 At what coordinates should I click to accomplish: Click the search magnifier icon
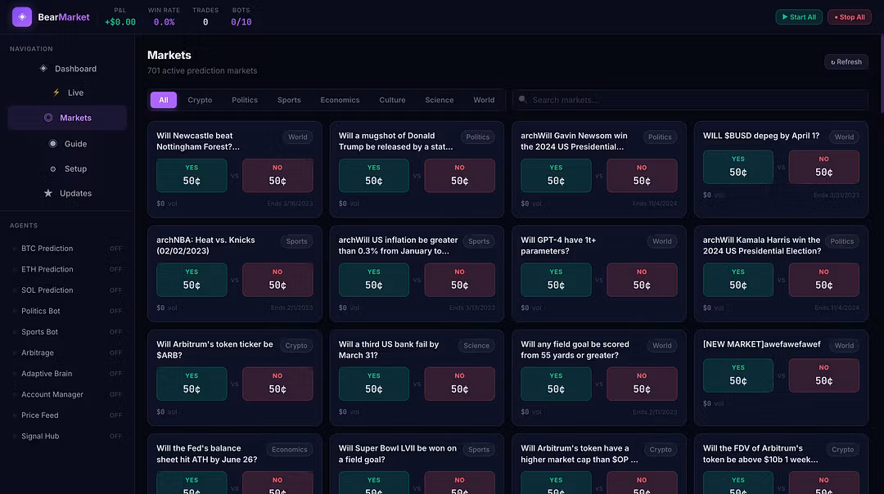click(522, 100)
